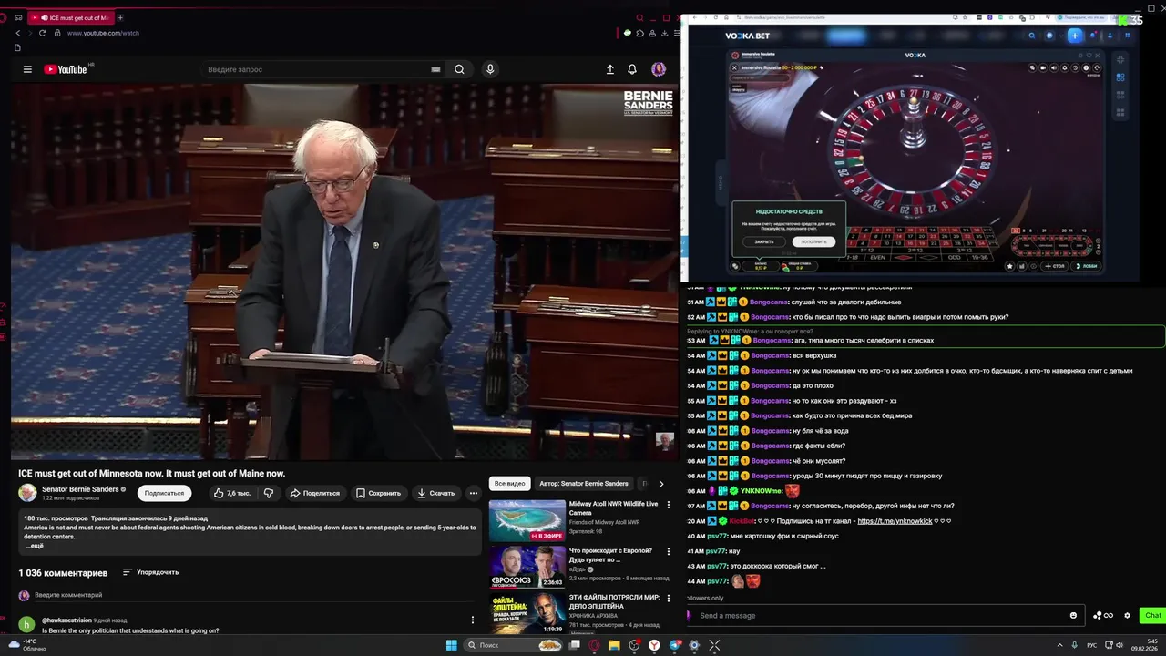1166x656 pixels.
Task: Switch the РУС input language indicator
Action: [1091, 645]
